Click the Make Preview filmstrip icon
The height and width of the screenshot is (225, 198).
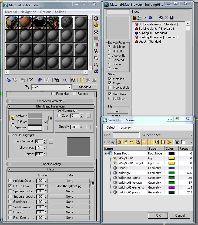pos(96,52)
